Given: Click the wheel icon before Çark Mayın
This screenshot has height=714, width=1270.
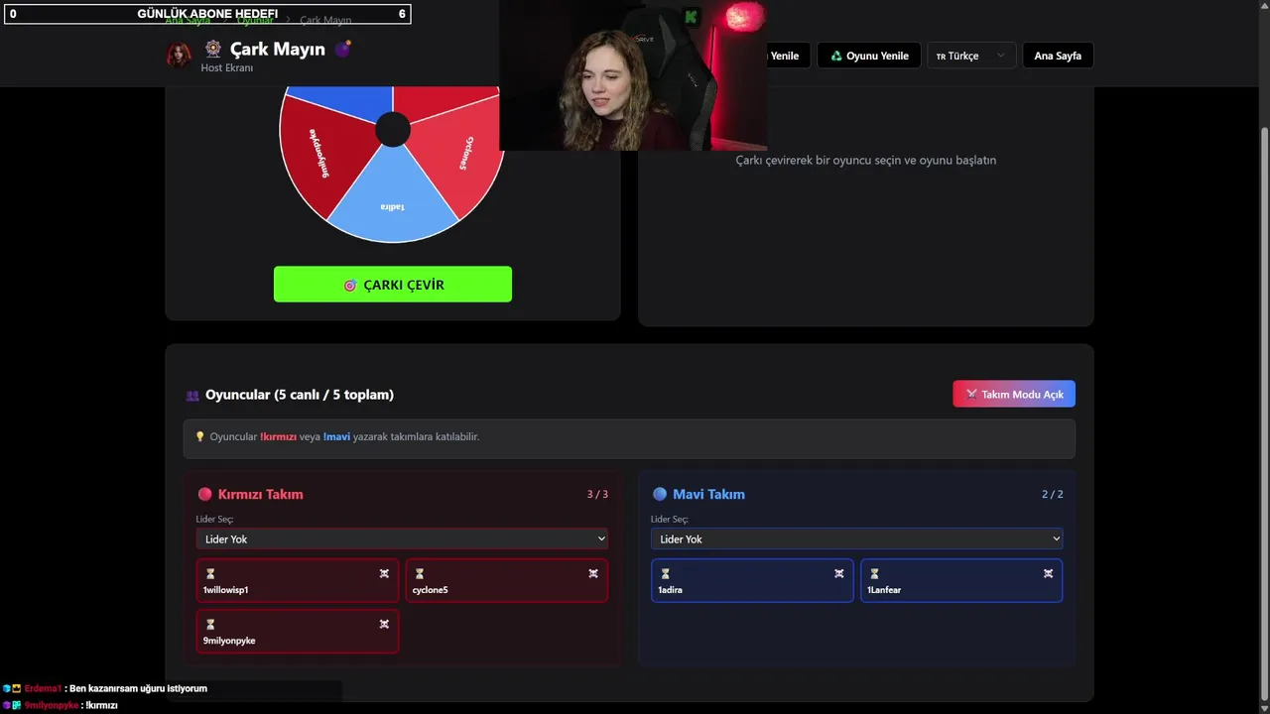Looking at the screenshot, I should pyautogui.click(x=212, y=48).
